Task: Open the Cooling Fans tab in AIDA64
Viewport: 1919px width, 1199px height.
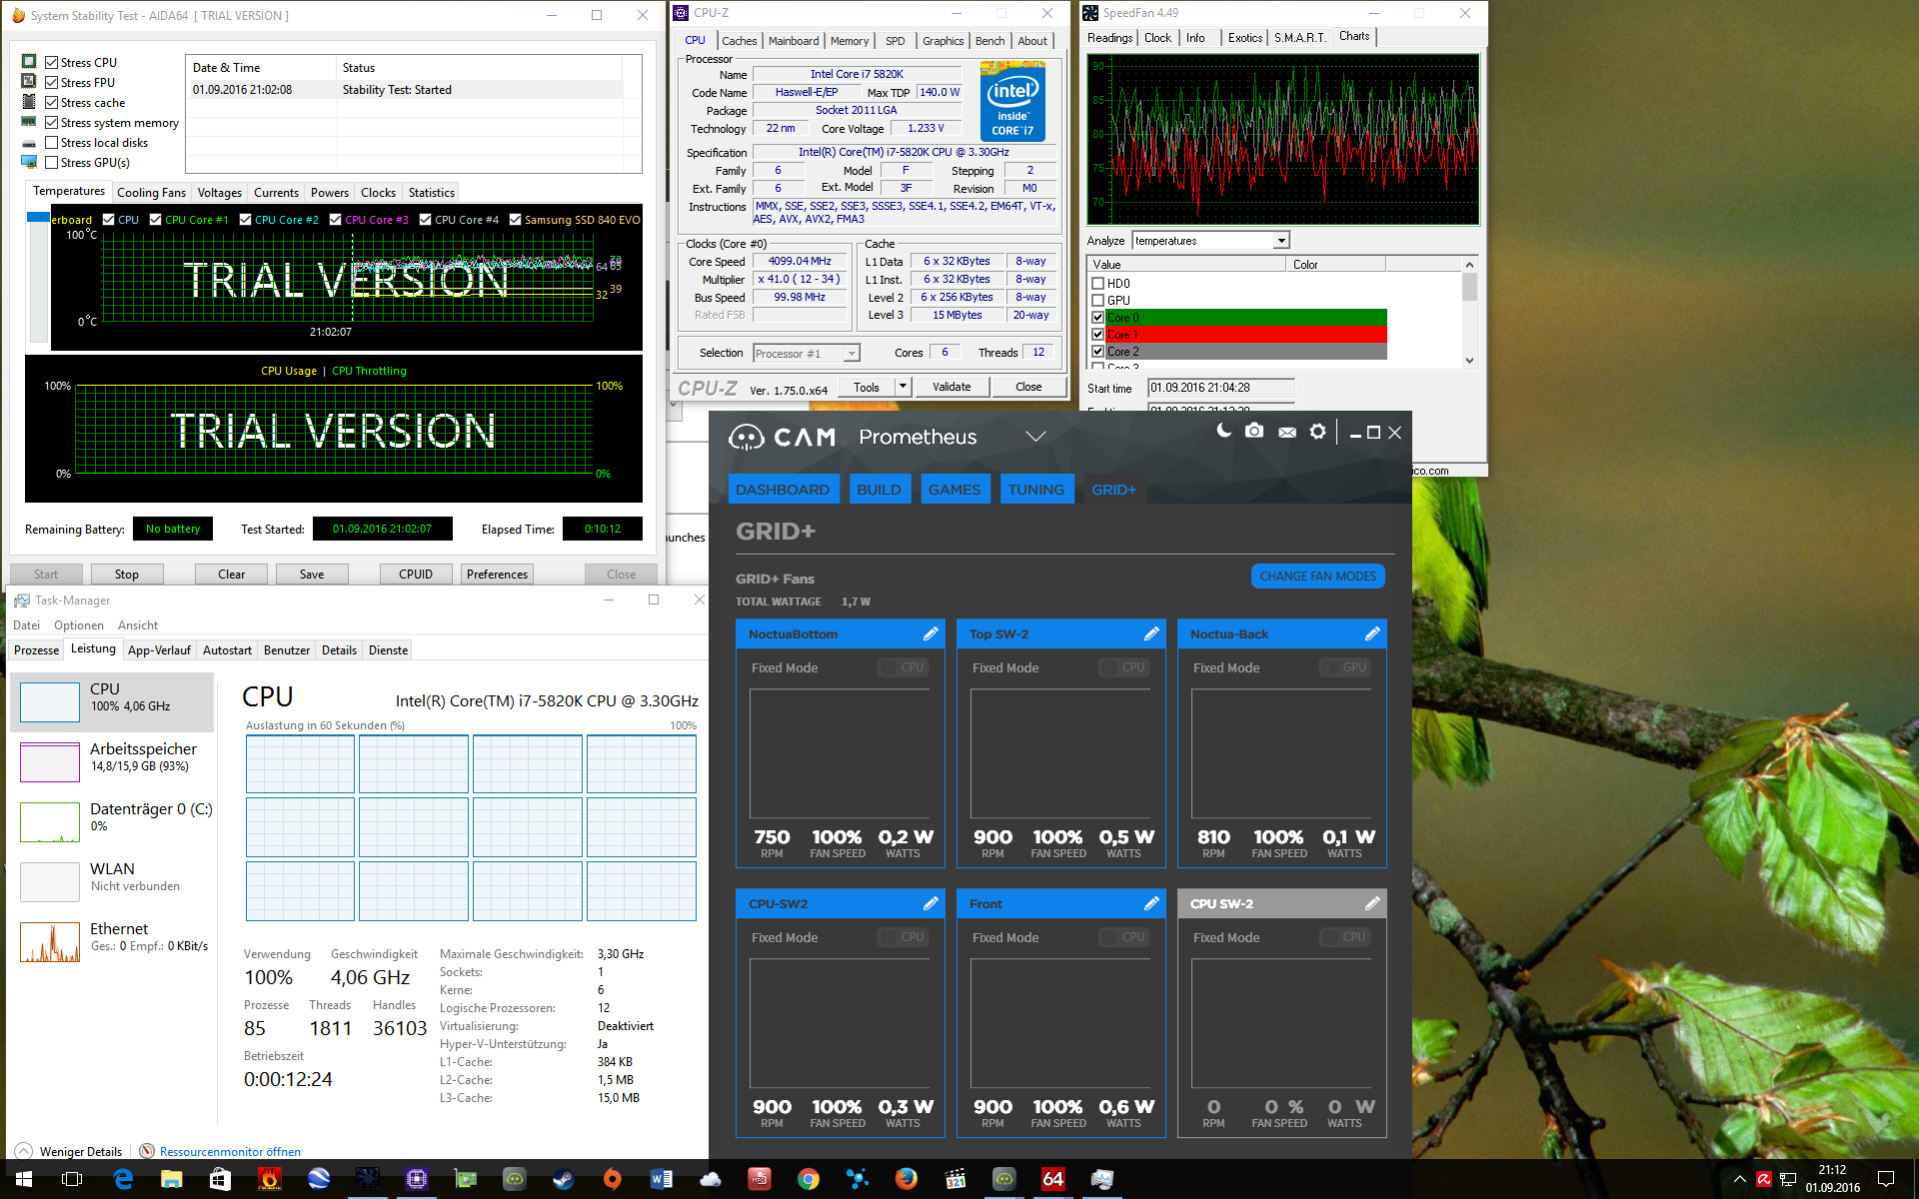Action: (151, 193)
